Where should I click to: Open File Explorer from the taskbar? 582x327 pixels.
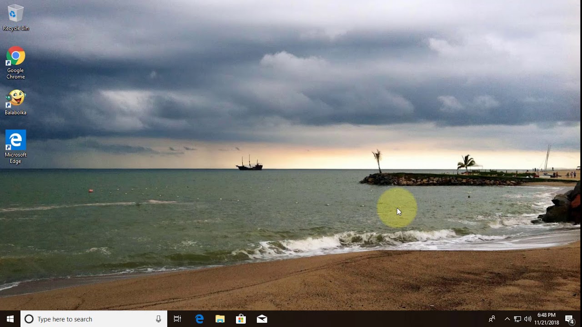220,319
